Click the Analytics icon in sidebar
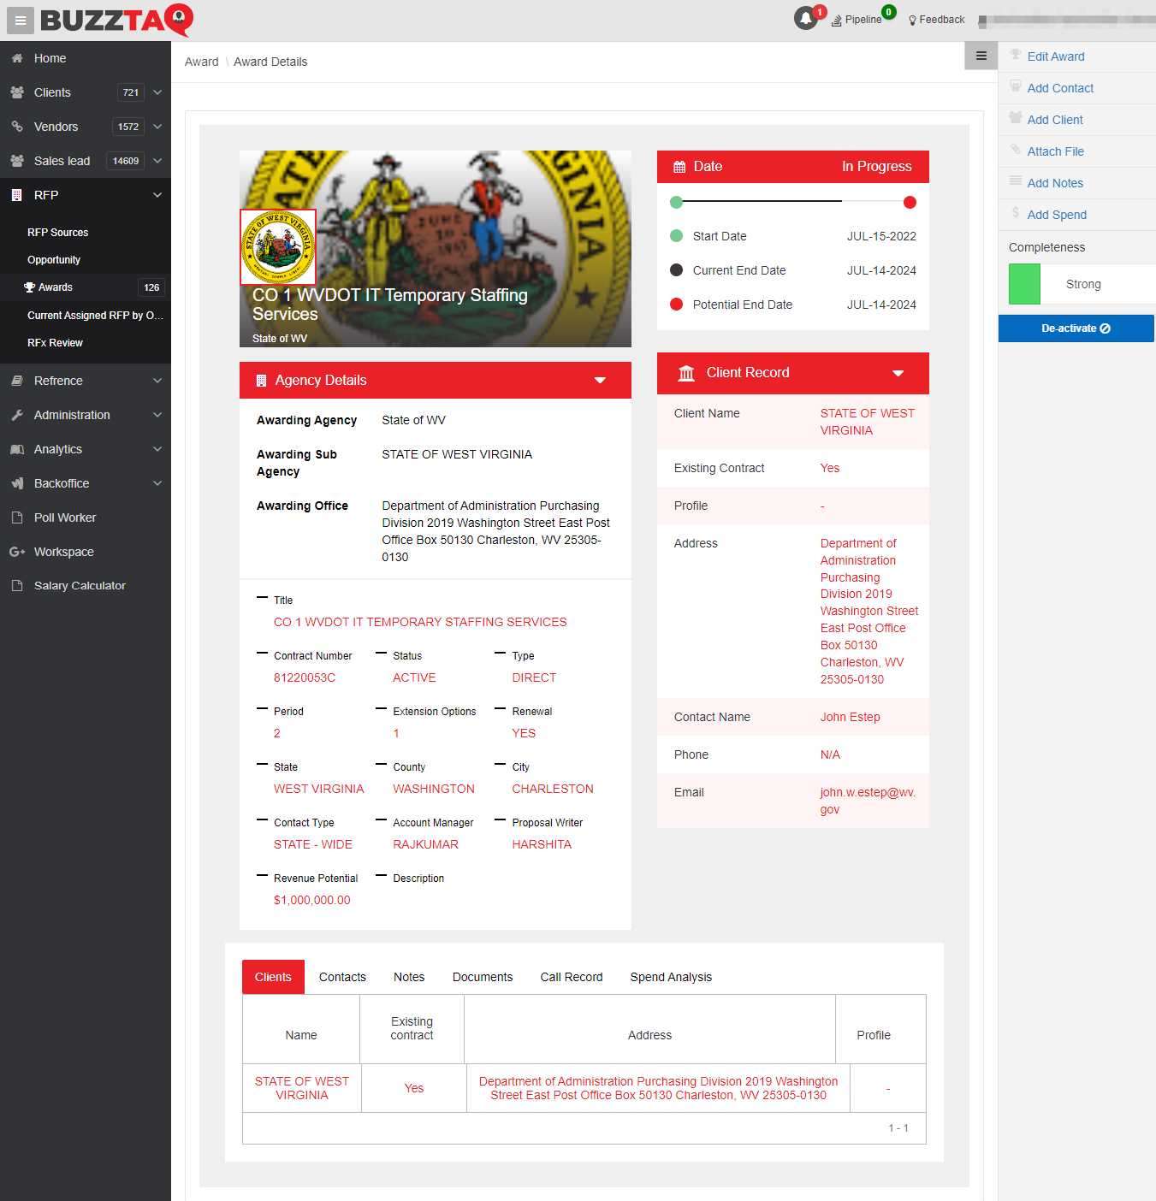The width and height of the screenshot is (1156, 1201). pyautogui.click(x=17, y=449)
